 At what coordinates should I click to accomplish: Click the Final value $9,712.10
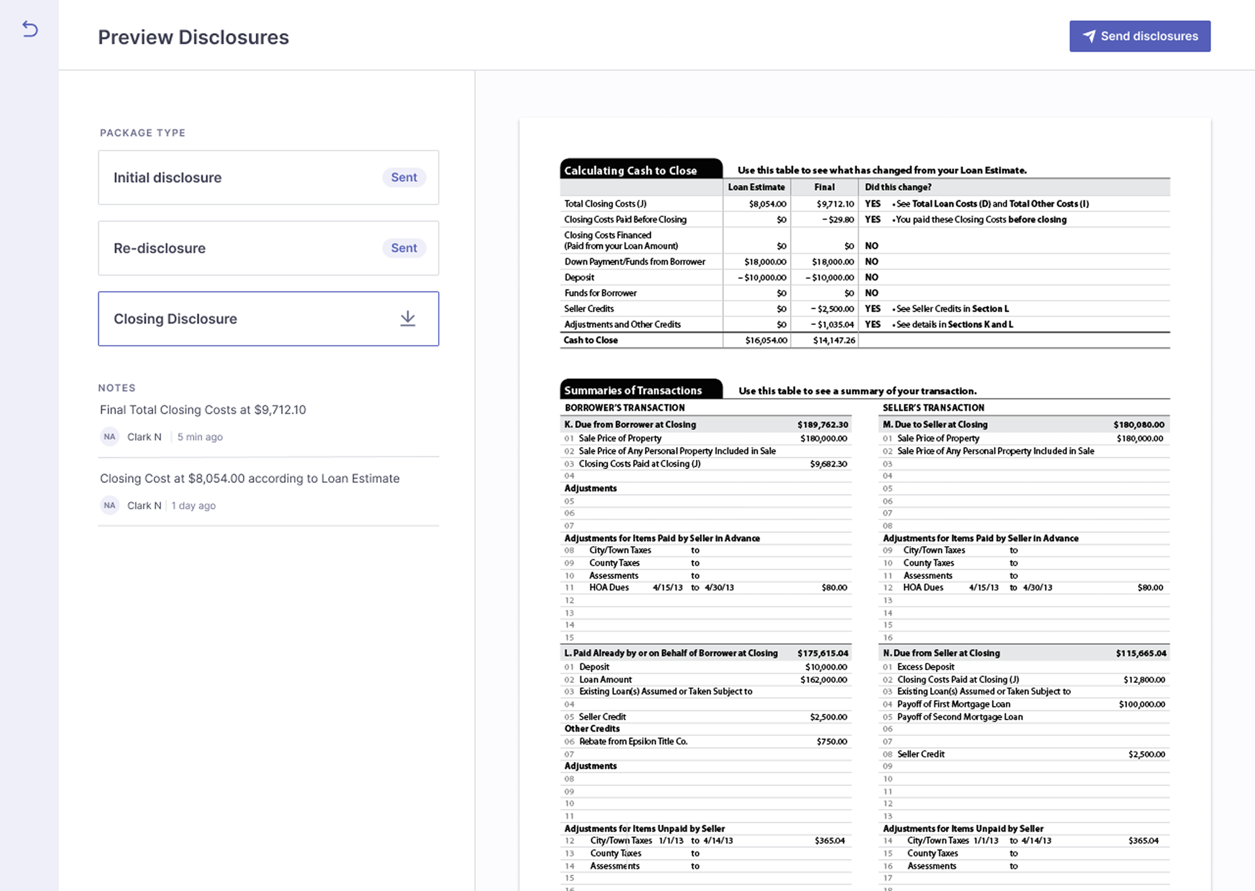[x=835, y=204]
